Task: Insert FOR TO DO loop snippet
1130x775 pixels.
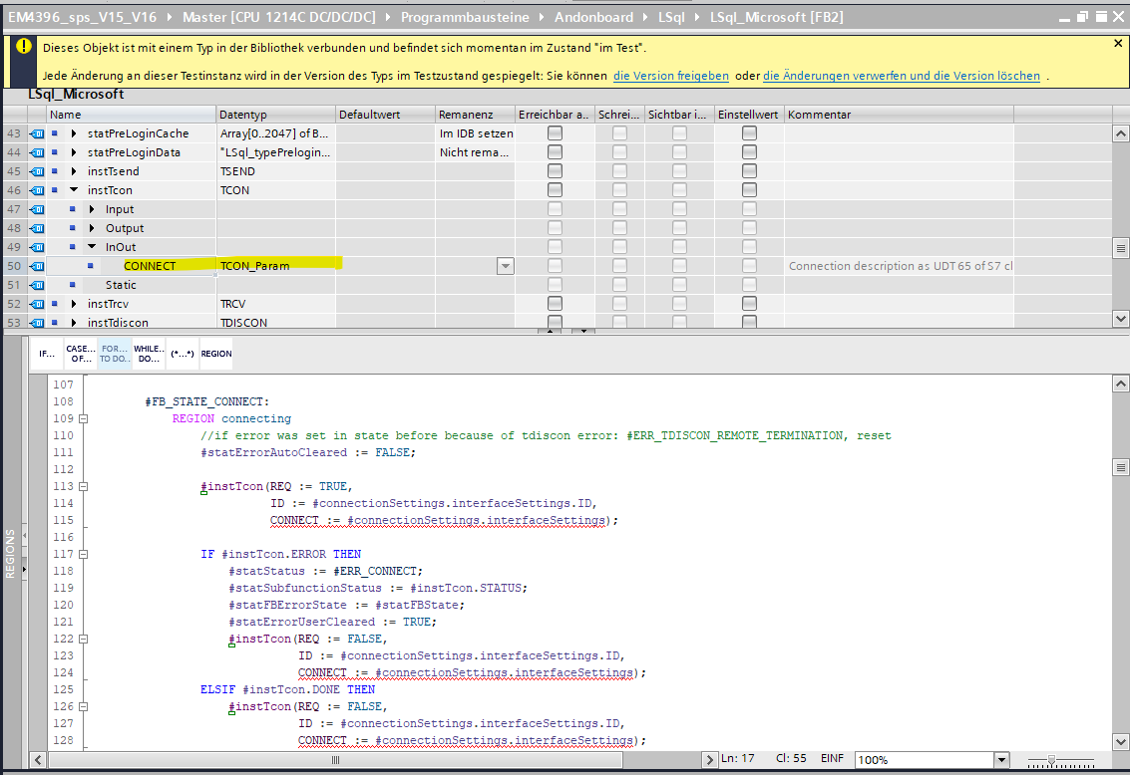Action: (115, 354)
